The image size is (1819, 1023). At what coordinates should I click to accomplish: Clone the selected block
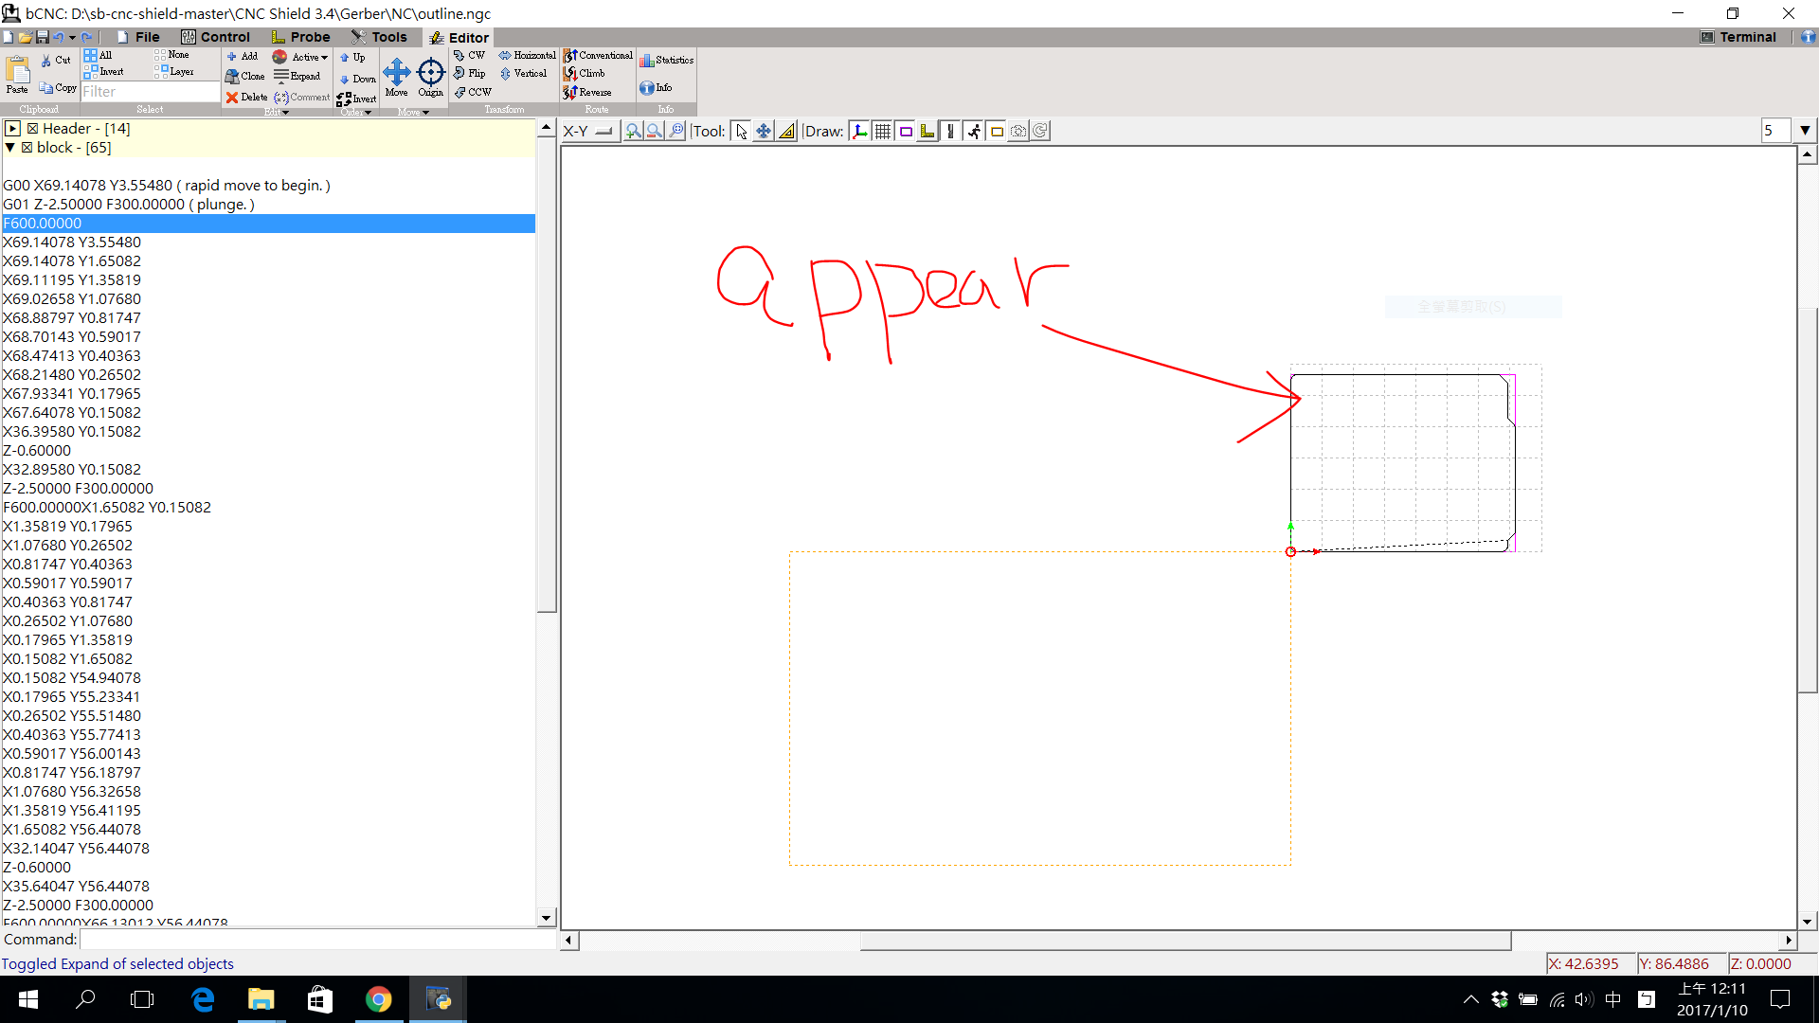(245, 77)
